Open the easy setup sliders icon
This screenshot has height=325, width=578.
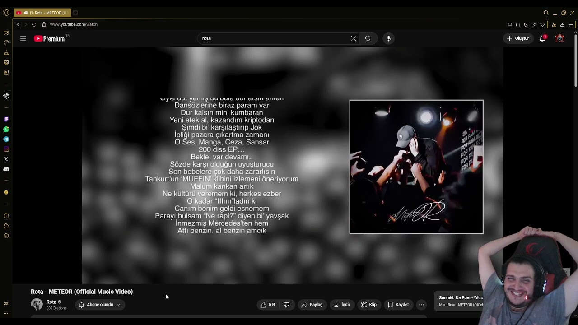click(x=570, y=24)
